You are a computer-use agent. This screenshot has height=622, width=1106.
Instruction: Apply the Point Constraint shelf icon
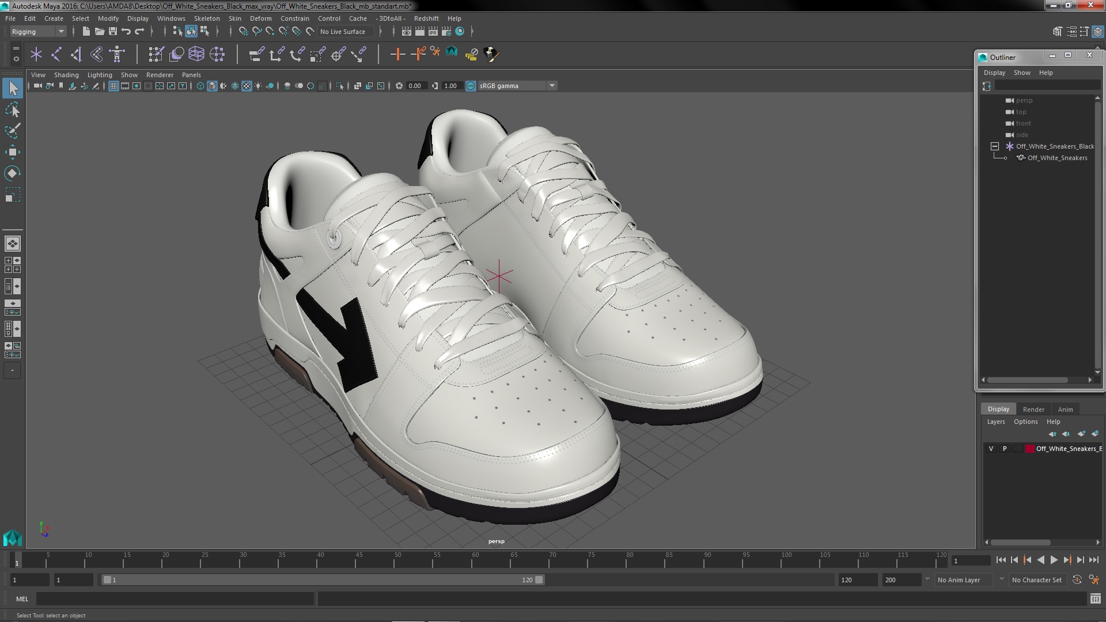276,54
